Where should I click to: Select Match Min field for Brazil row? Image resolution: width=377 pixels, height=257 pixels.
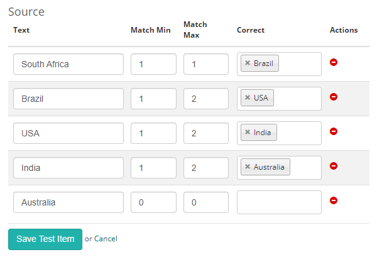click(153, 99)
